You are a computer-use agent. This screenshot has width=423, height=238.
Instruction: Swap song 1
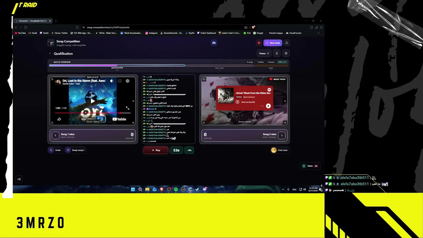tap(75, 150)
